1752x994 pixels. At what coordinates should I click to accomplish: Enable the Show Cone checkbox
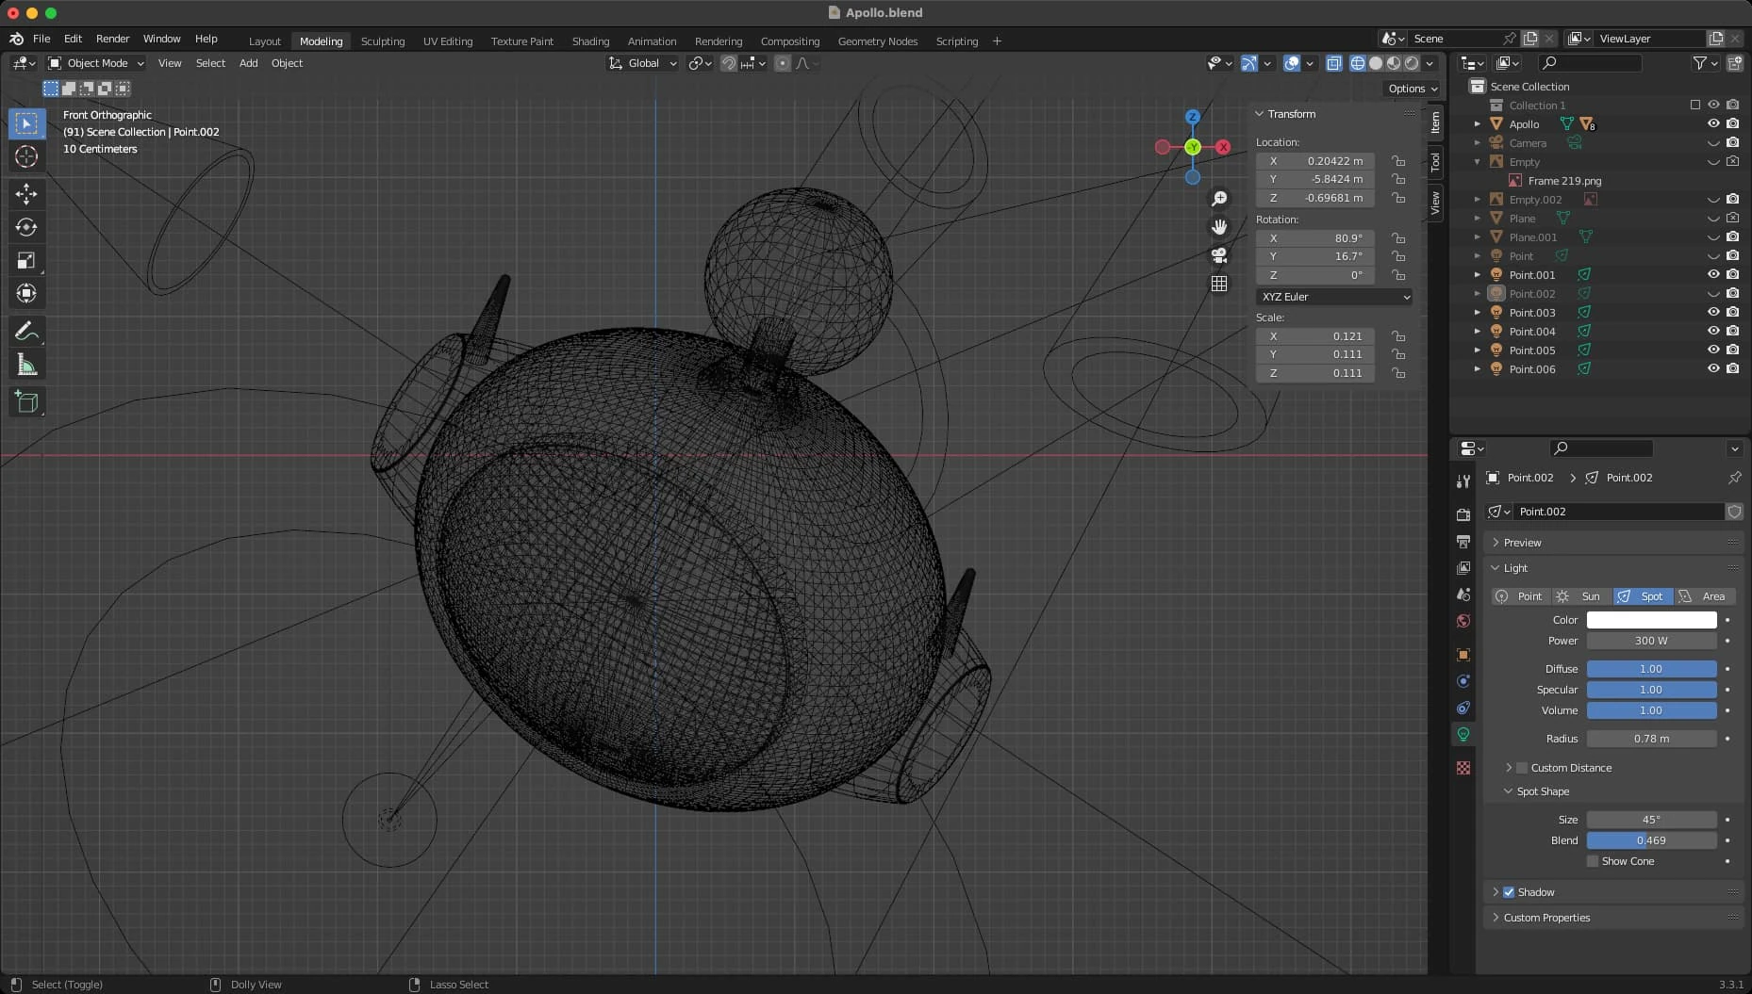pyautogui.click(x=1593, y=861)
